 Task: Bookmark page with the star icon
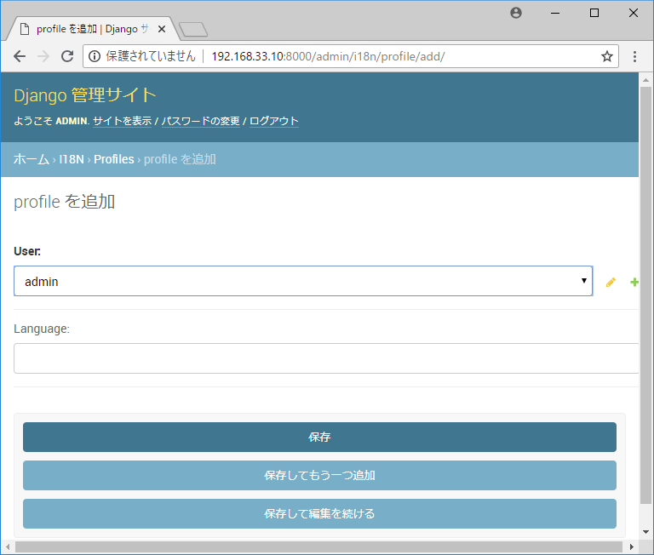[606, 56]
